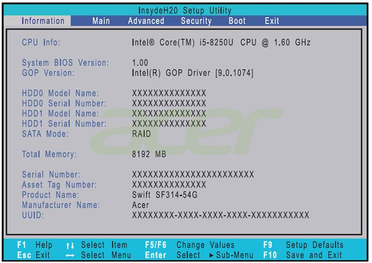The width and height of the screenshot is (372, 263).
Task: Click the Acer manufacturer value
Action: click(x=141, y=205)
